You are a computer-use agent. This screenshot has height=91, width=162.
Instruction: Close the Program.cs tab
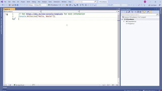14,9
